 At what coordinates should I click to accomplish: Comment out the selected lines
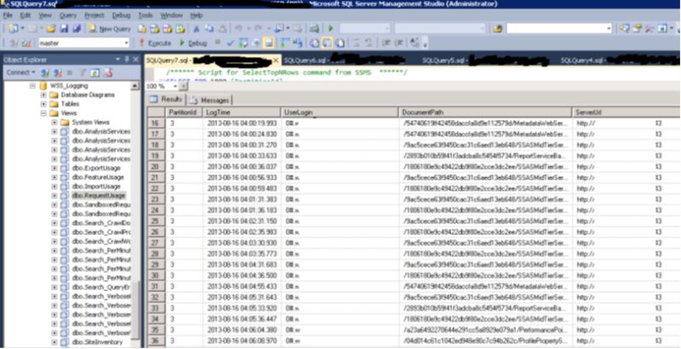356,43
